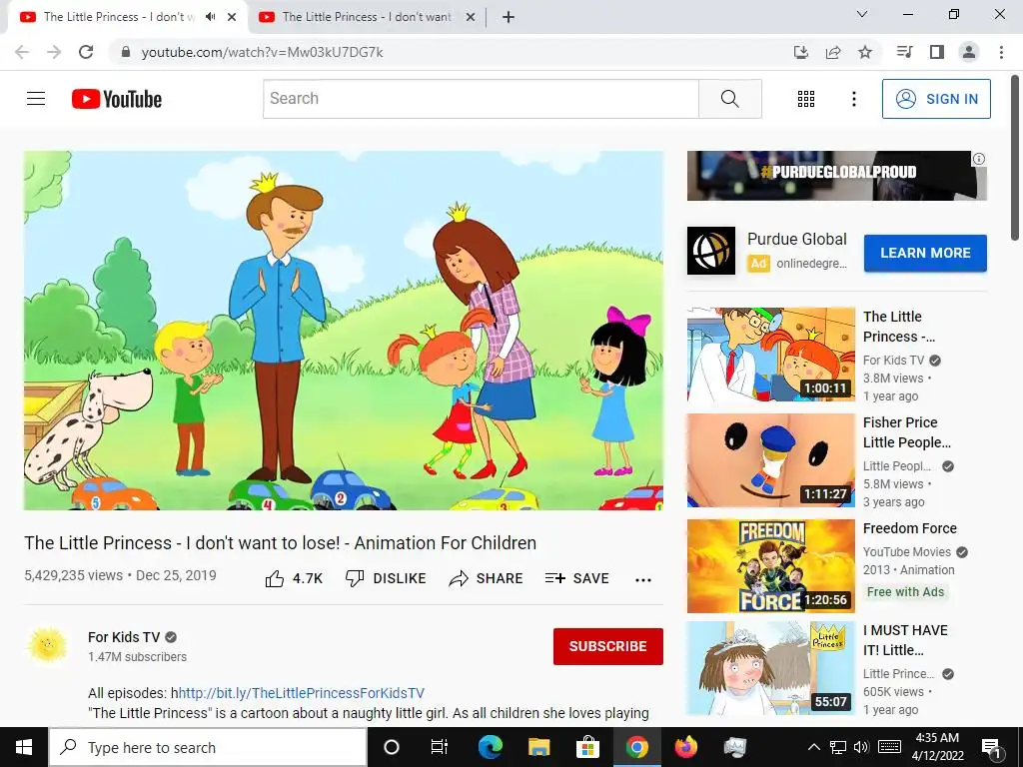Open the YouTube apps grid icon

point(806,99)
